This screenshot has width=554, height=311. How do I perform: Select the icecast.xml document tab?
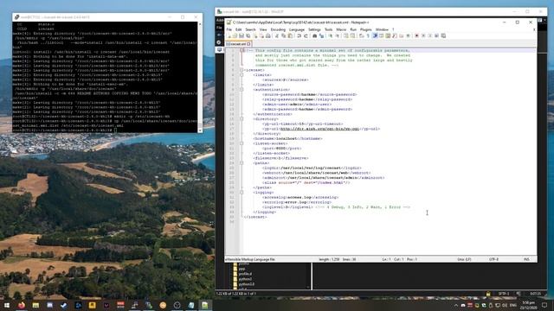238,44
